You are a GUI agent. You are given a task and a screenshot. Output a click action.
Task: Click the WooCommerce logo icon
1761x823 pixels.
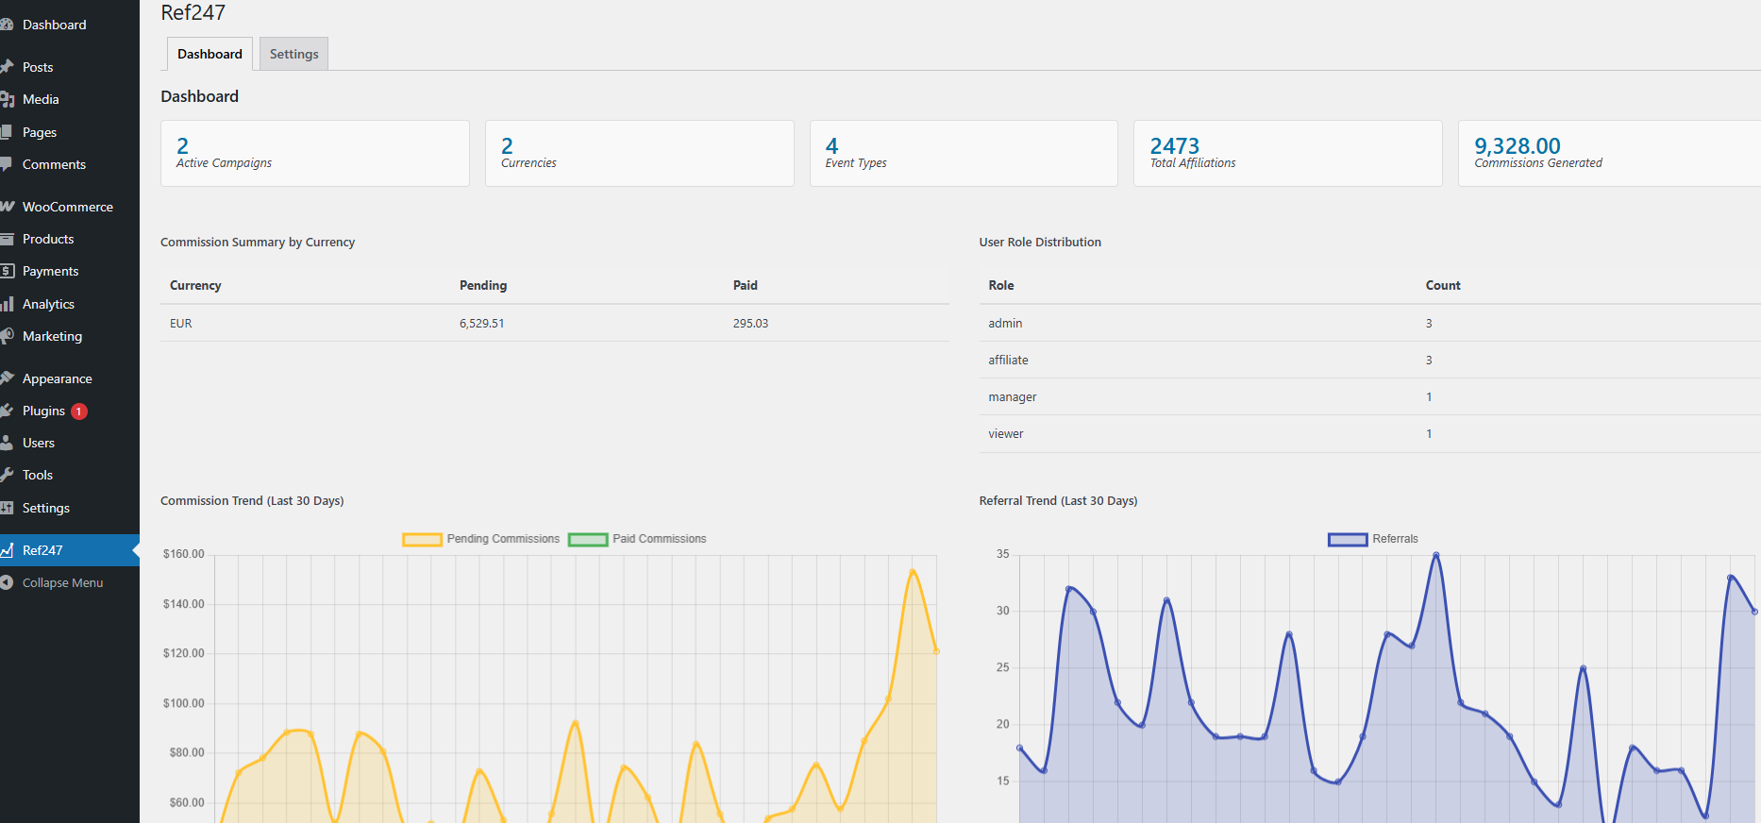tap(7, 207)
